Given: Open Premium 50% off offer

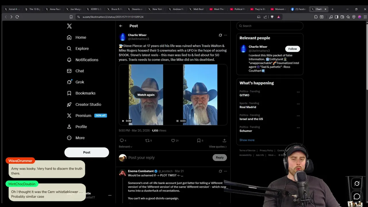Looking at the screenshot, I should [x=87, y=116].
